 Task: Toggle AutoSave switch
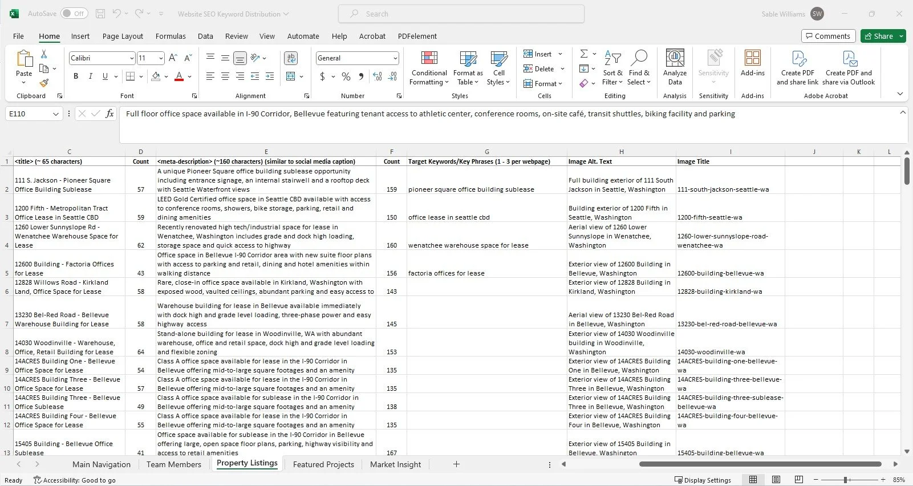[x=74, y=14]
